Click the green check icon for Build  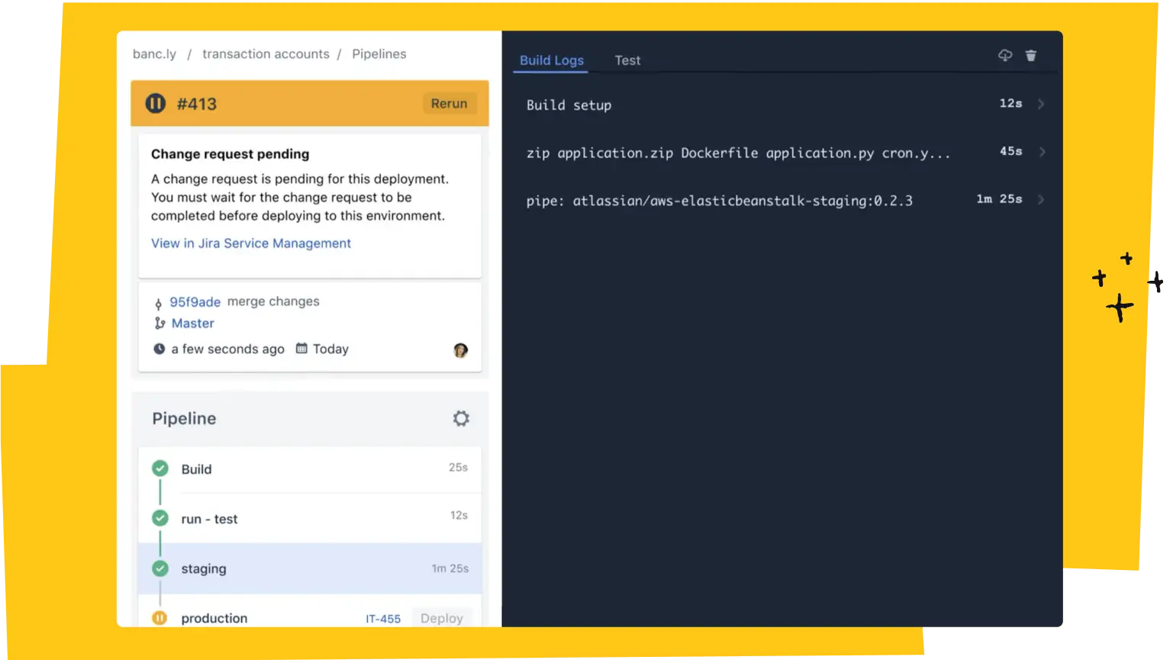[x=160, y=468]
